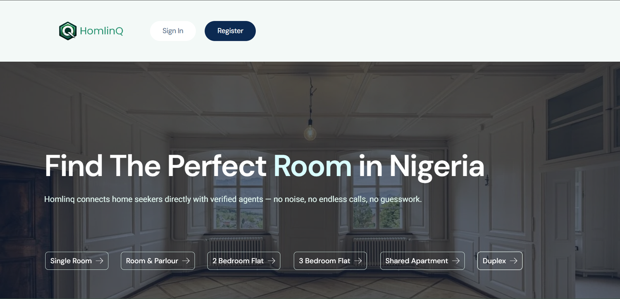Click the arrow icon beside Single Room
The image size is (620, 299).
coord(100,261)
